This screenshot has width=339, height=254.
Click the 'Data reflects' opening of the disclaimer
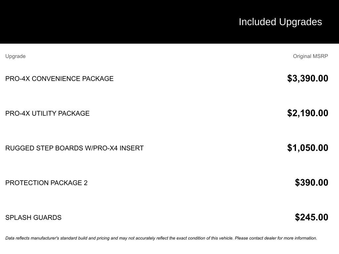[17, 238]
